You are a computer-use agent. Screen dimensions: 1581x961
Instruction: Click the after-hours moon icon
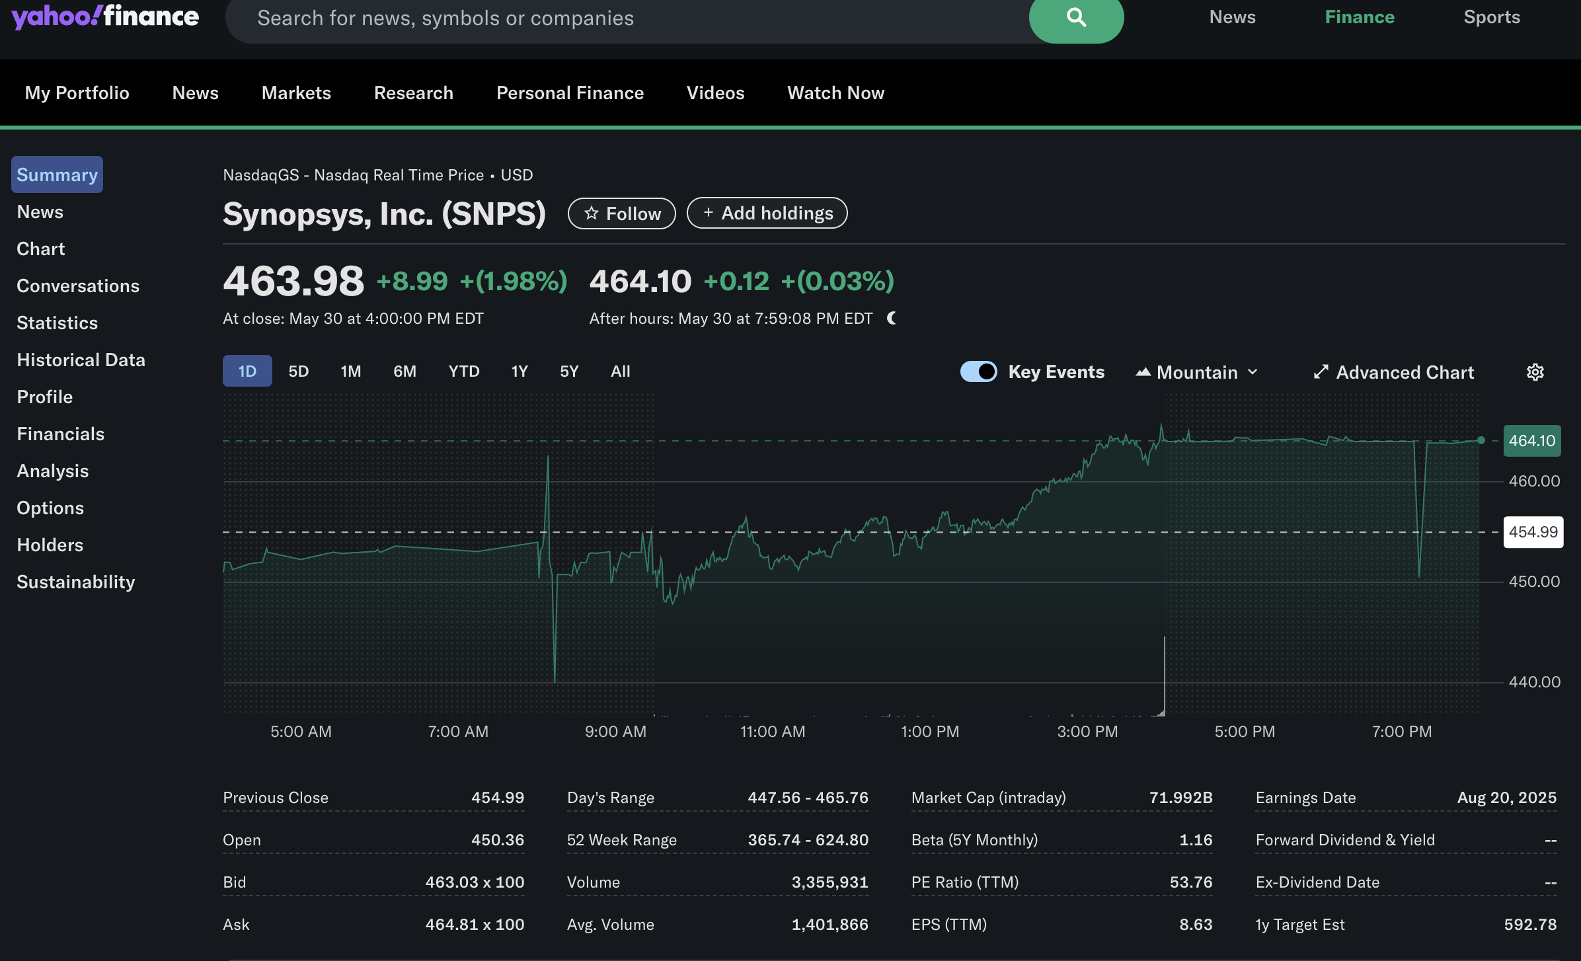pos(892,319)
